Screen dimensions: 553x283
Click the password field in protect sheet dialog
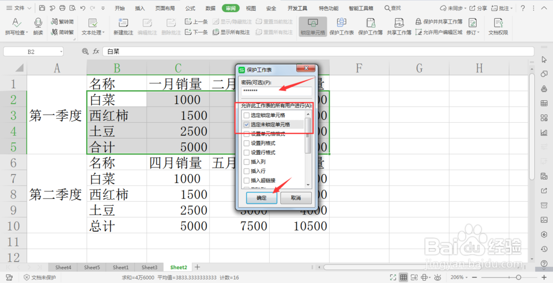[x=277, y=91]
